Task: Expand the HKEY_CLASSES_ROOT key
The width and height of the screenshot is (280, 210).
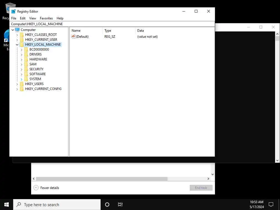Action: (17, 35)
